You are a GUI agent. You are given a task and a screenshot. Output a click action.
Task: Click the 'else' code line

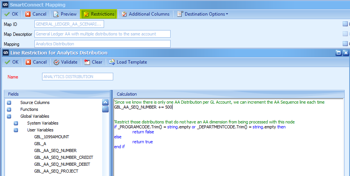point(118,137)
